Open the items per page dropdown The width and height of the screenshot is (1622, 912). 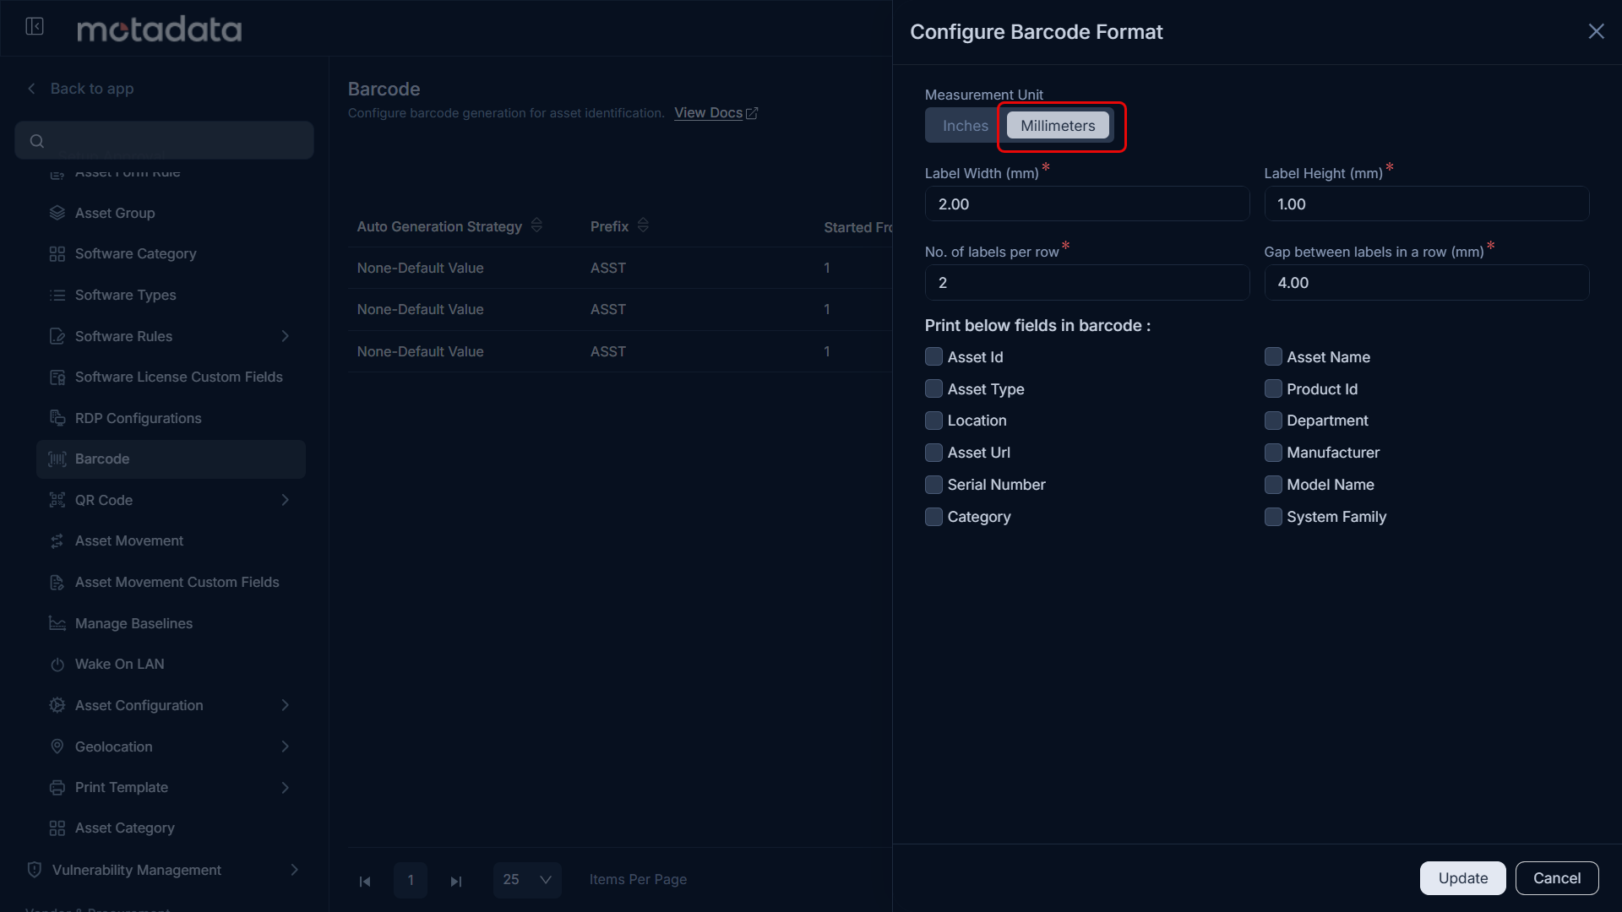(x=527, y=880)
